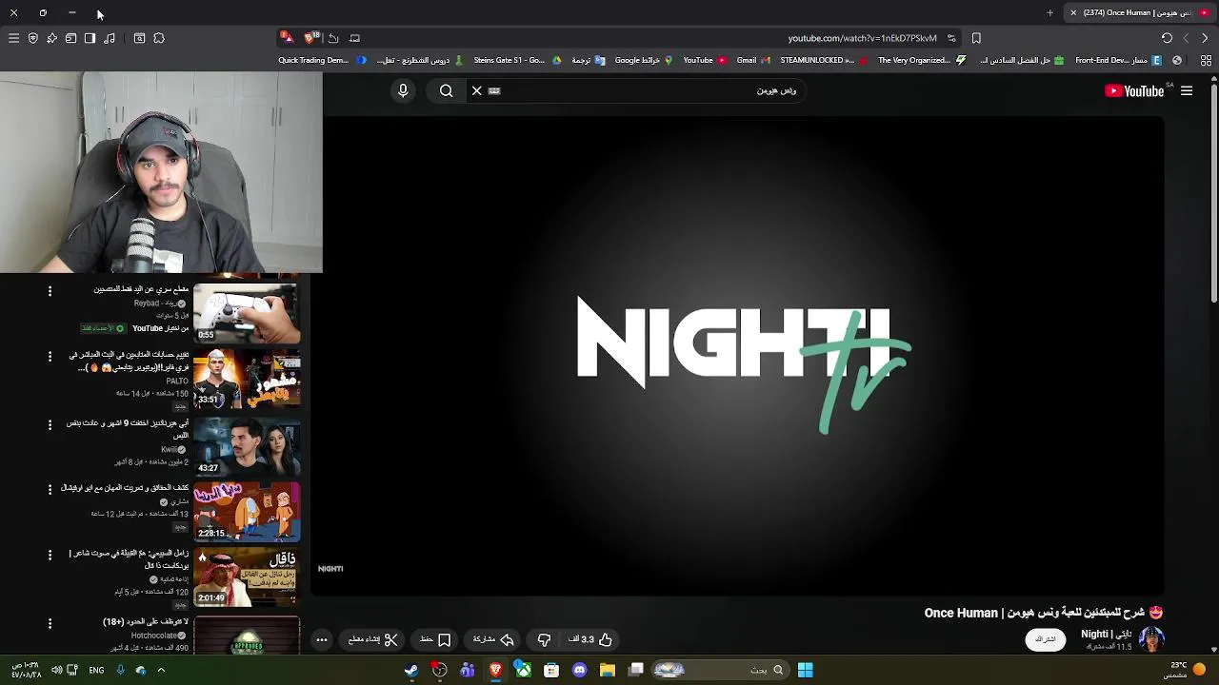
Task: Like the video with thumbs up
Action: (x=591, y=639)
